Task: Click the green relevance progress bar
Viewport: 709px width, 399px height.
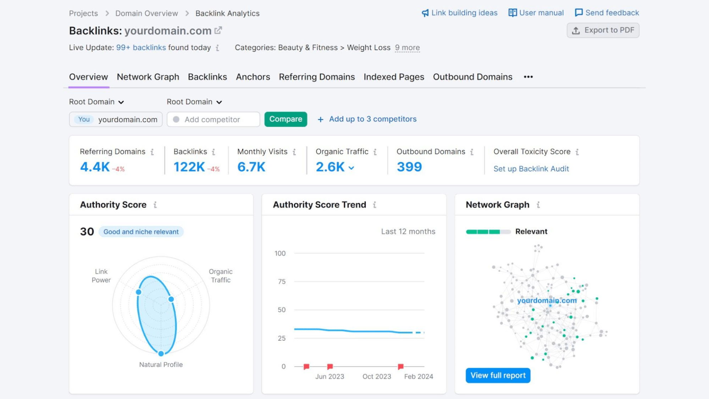Action: coord(488,232)
